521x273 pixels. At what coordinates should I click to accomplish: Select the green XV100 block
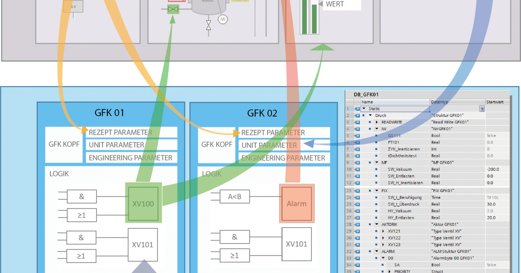click(x=144, y=203)
